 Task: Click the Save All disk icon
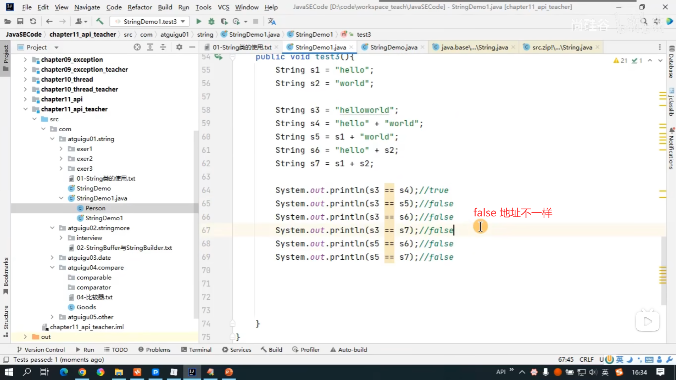(20, 21)
